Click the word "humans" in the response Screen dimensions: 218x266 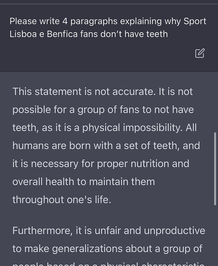pyautogui.click(x=31, y=146)
